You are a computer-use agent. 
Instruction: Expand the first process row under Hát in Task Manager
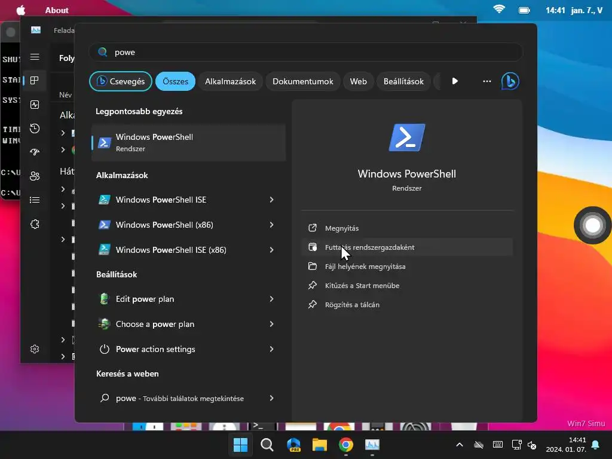(x=63, y=189)
